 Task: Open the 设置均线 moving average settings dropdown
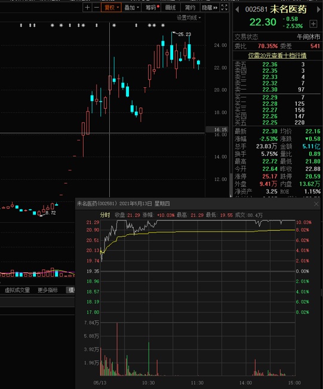click(189, 18)
